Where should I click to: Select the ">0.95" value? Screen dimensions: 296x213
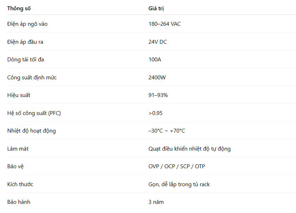(x=155, y=113)
